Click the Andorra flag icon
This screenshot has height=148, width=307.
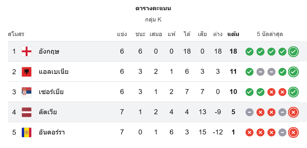point(27,132)
